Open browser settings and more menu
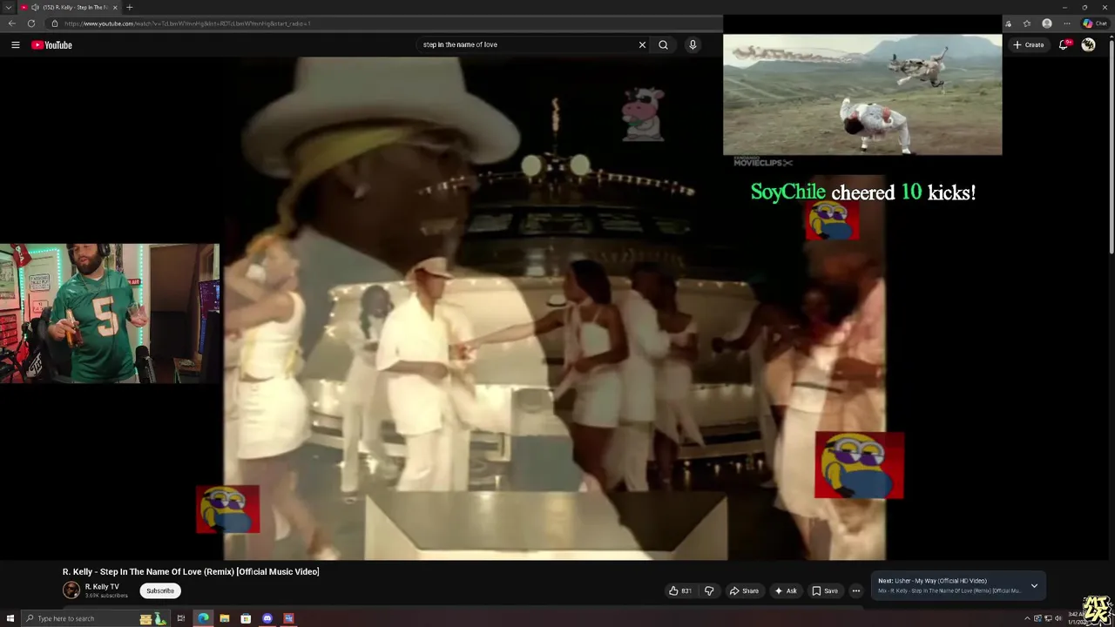The width and height of the screenshot is (1115, 627). coord(1067,24)
